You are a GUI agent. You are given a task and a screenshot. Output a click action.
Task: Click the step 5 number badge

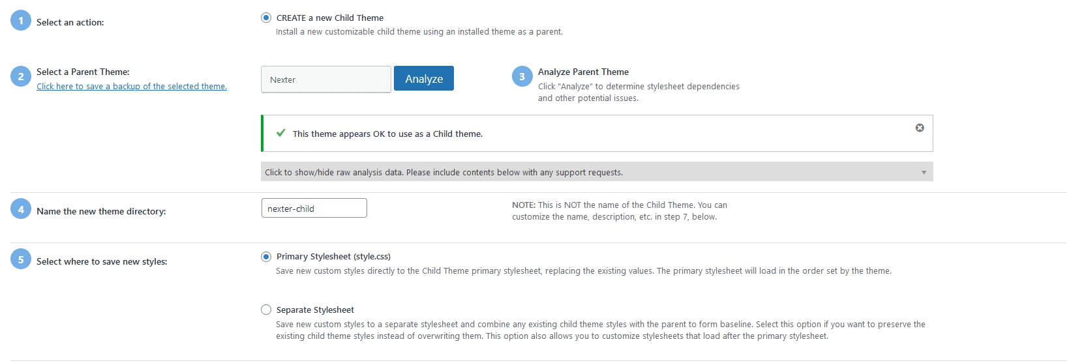coord(21,259)
